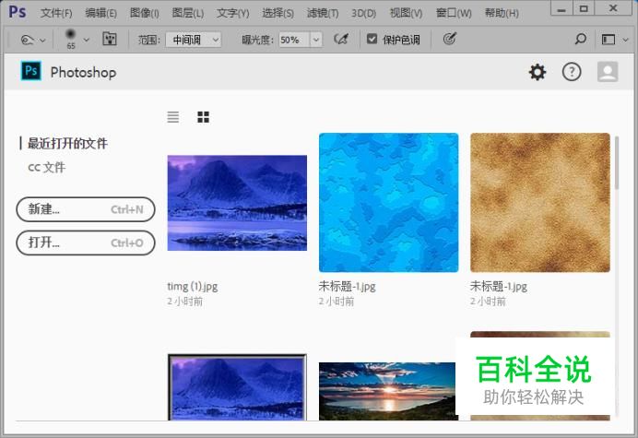Click the timg (1).jpg file name
This screenshot has height=438, width=638.
192,287
